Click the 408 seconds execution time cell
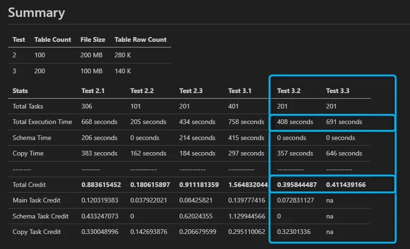The image size is (410, 249). [x=295, y=122]
